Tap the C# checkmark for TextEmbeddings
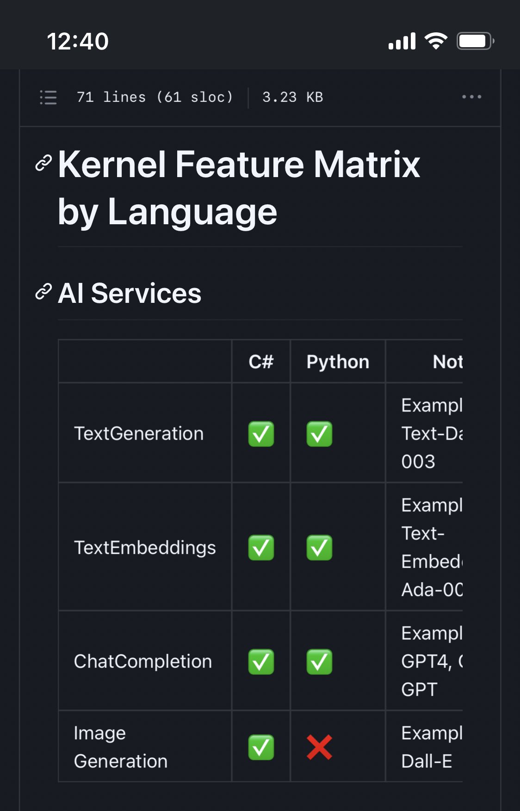The height and width of the screenshot is (811, 520). tap(261, 547)
